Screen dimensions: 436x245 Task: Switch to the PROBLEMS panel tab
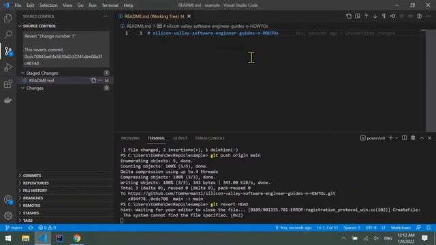[x=130, y=138]
